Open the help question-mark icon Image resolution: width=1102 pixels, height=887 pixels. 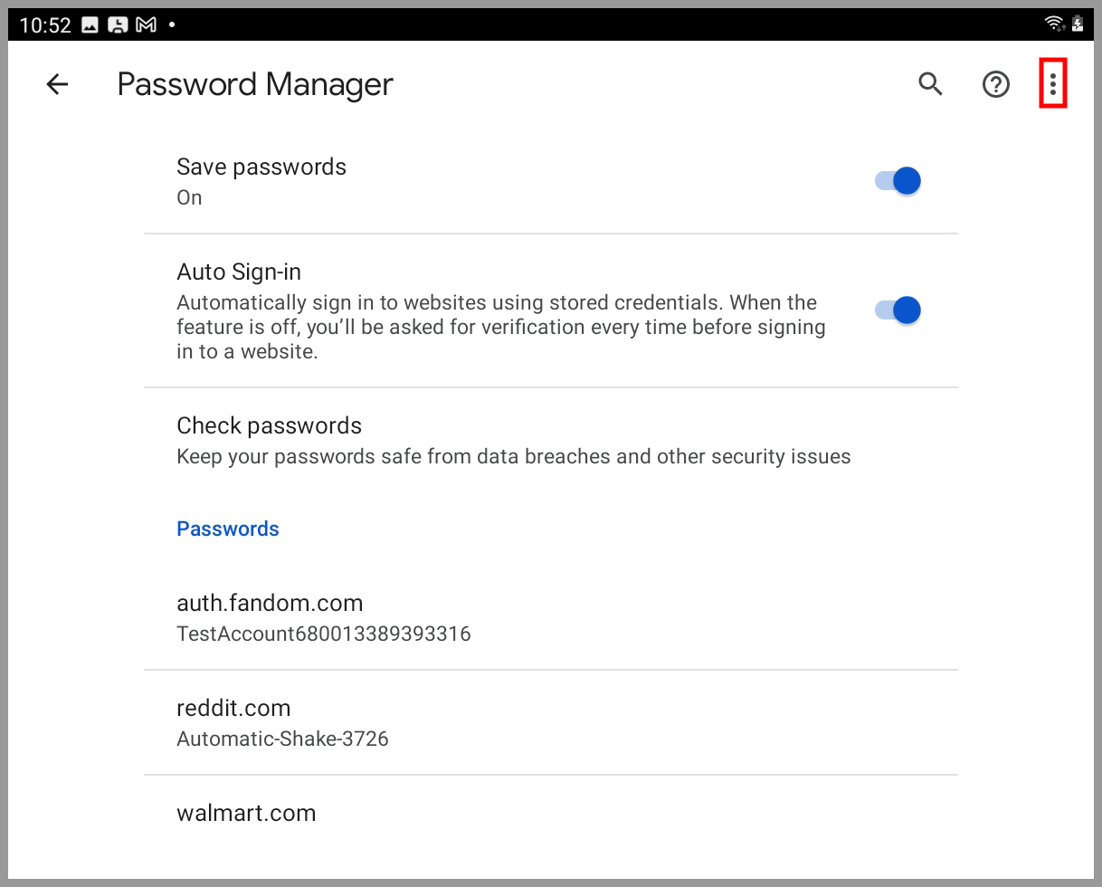point(995,84)
